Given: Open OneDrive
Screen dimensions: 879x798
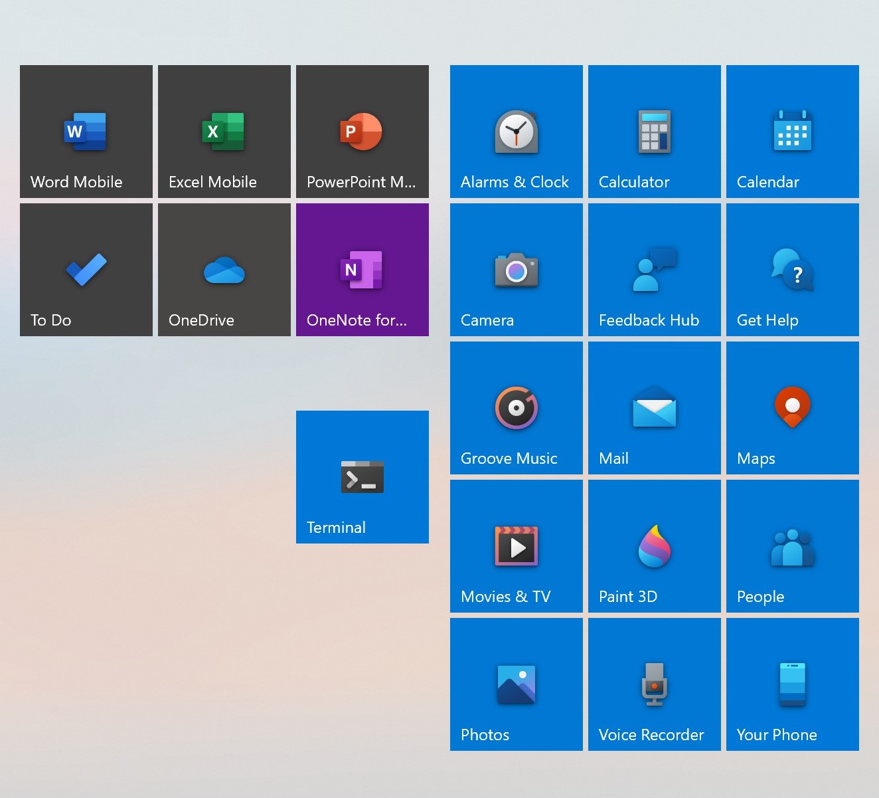Looking at the screenshot, I should tap(224, 270).
